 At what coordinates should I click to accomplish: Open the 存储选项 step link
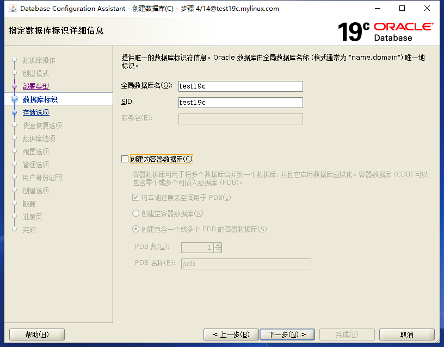[36, 112]
